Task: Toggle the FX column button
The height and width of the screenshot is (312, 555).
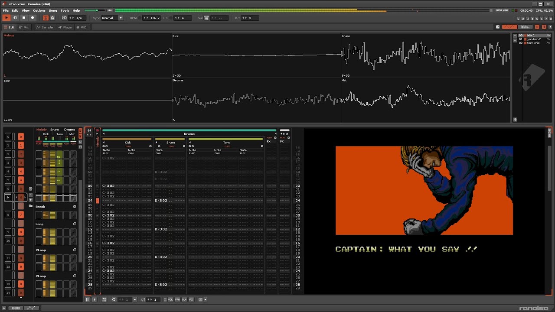Action: click(191, 299)
